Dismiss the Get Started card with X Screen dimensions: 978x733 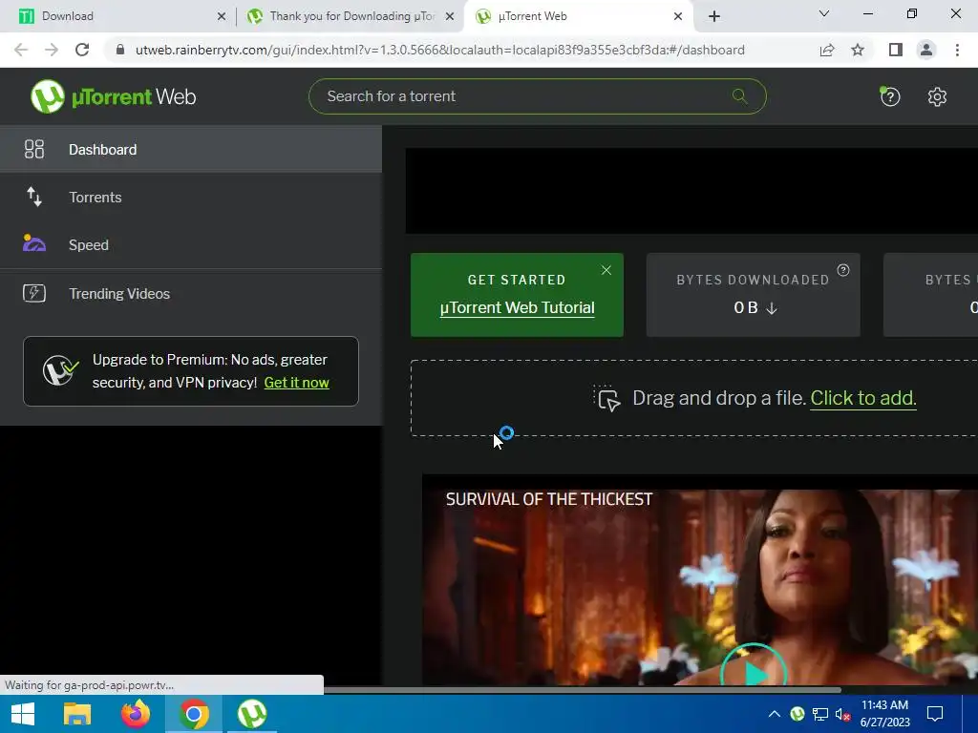click(606, 270)
